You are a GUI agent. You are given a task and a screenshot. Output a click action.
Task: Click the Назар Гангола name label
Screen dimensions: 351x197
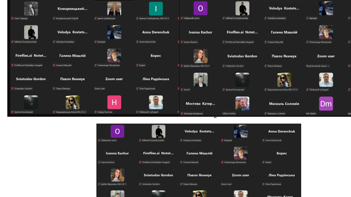(x=105, y=112)
